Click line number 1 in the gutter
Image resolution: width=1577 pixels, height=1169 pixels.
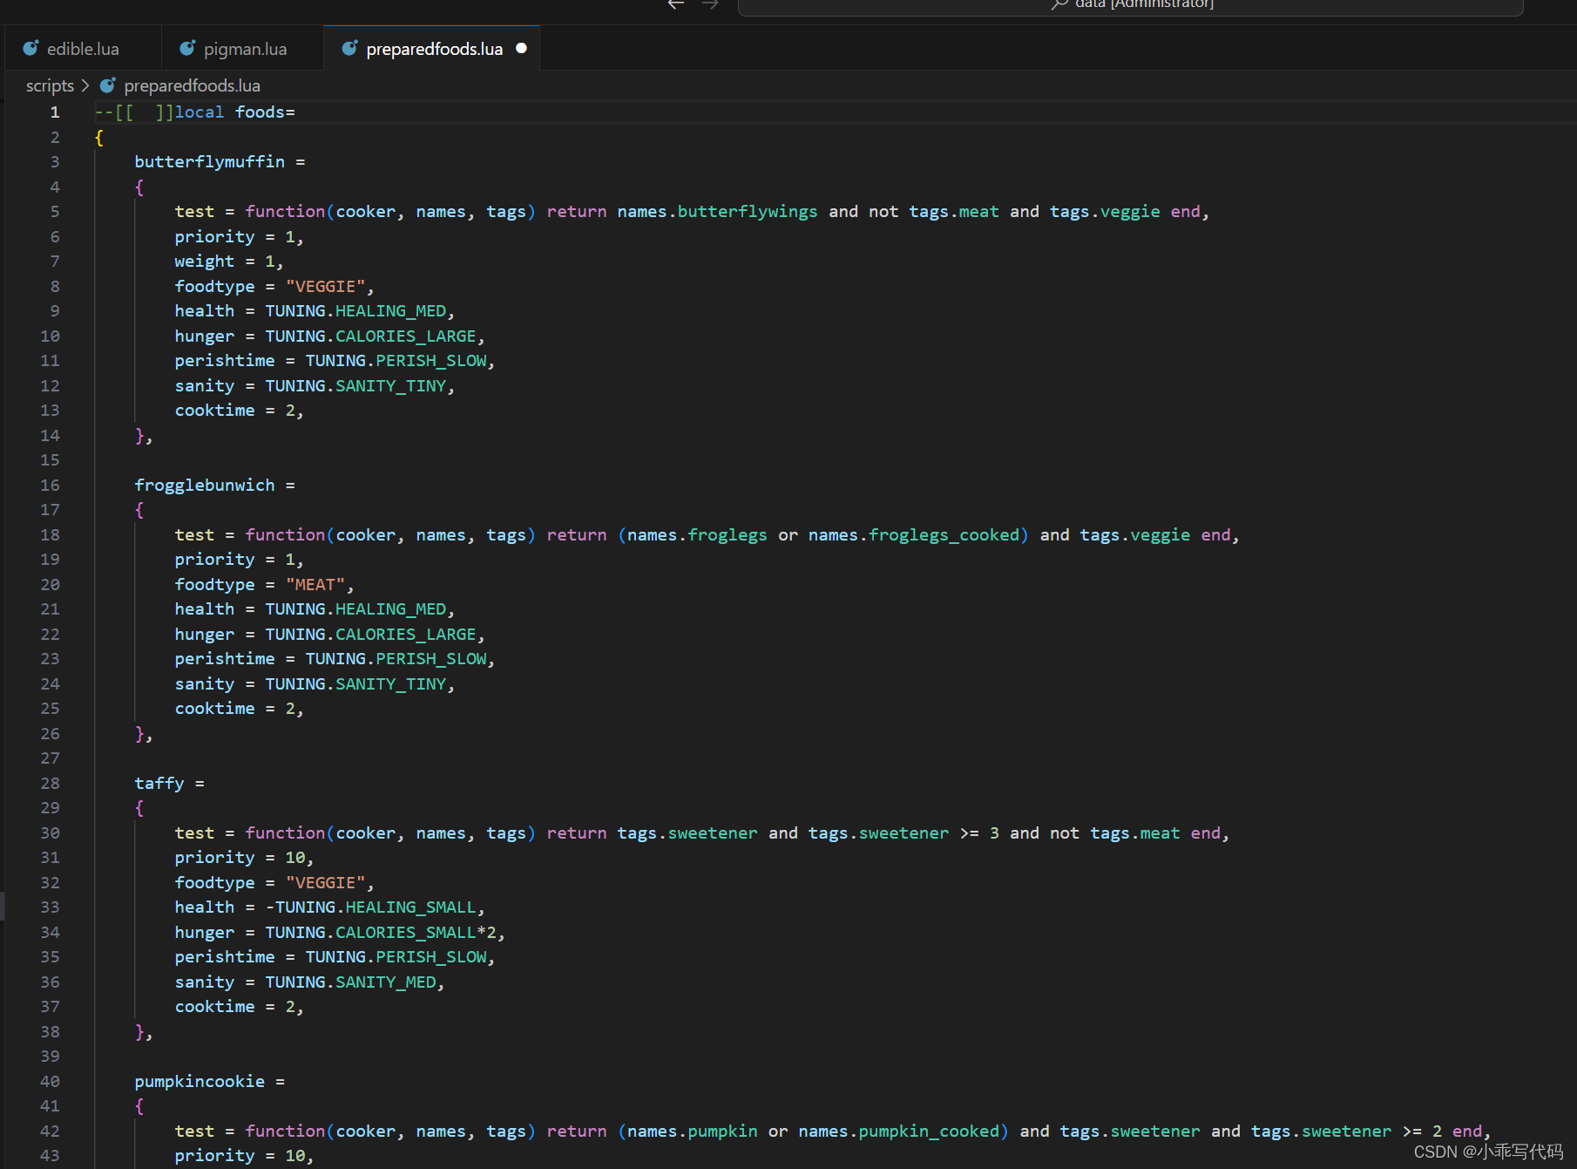coord(55,112)
